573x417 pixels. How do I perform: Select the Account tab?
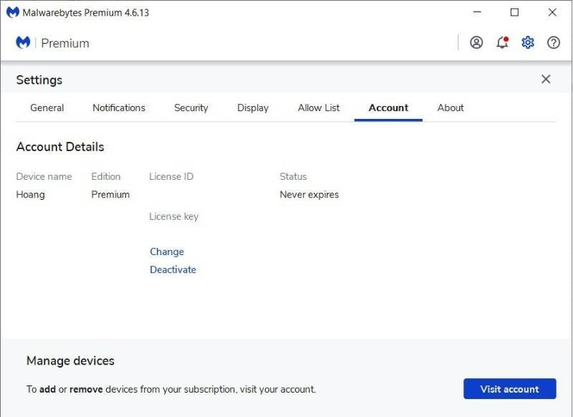pyautogui.click(x=388, y=107)
